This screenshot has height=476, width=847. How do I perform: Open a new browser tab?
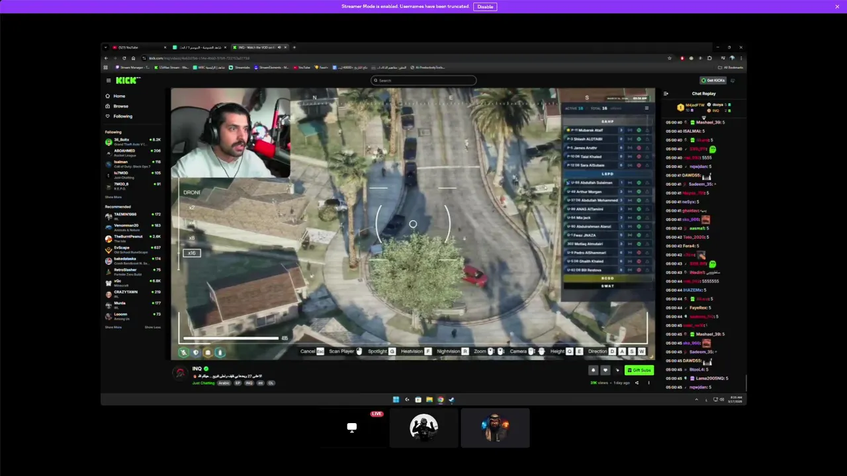pos(294,48)
